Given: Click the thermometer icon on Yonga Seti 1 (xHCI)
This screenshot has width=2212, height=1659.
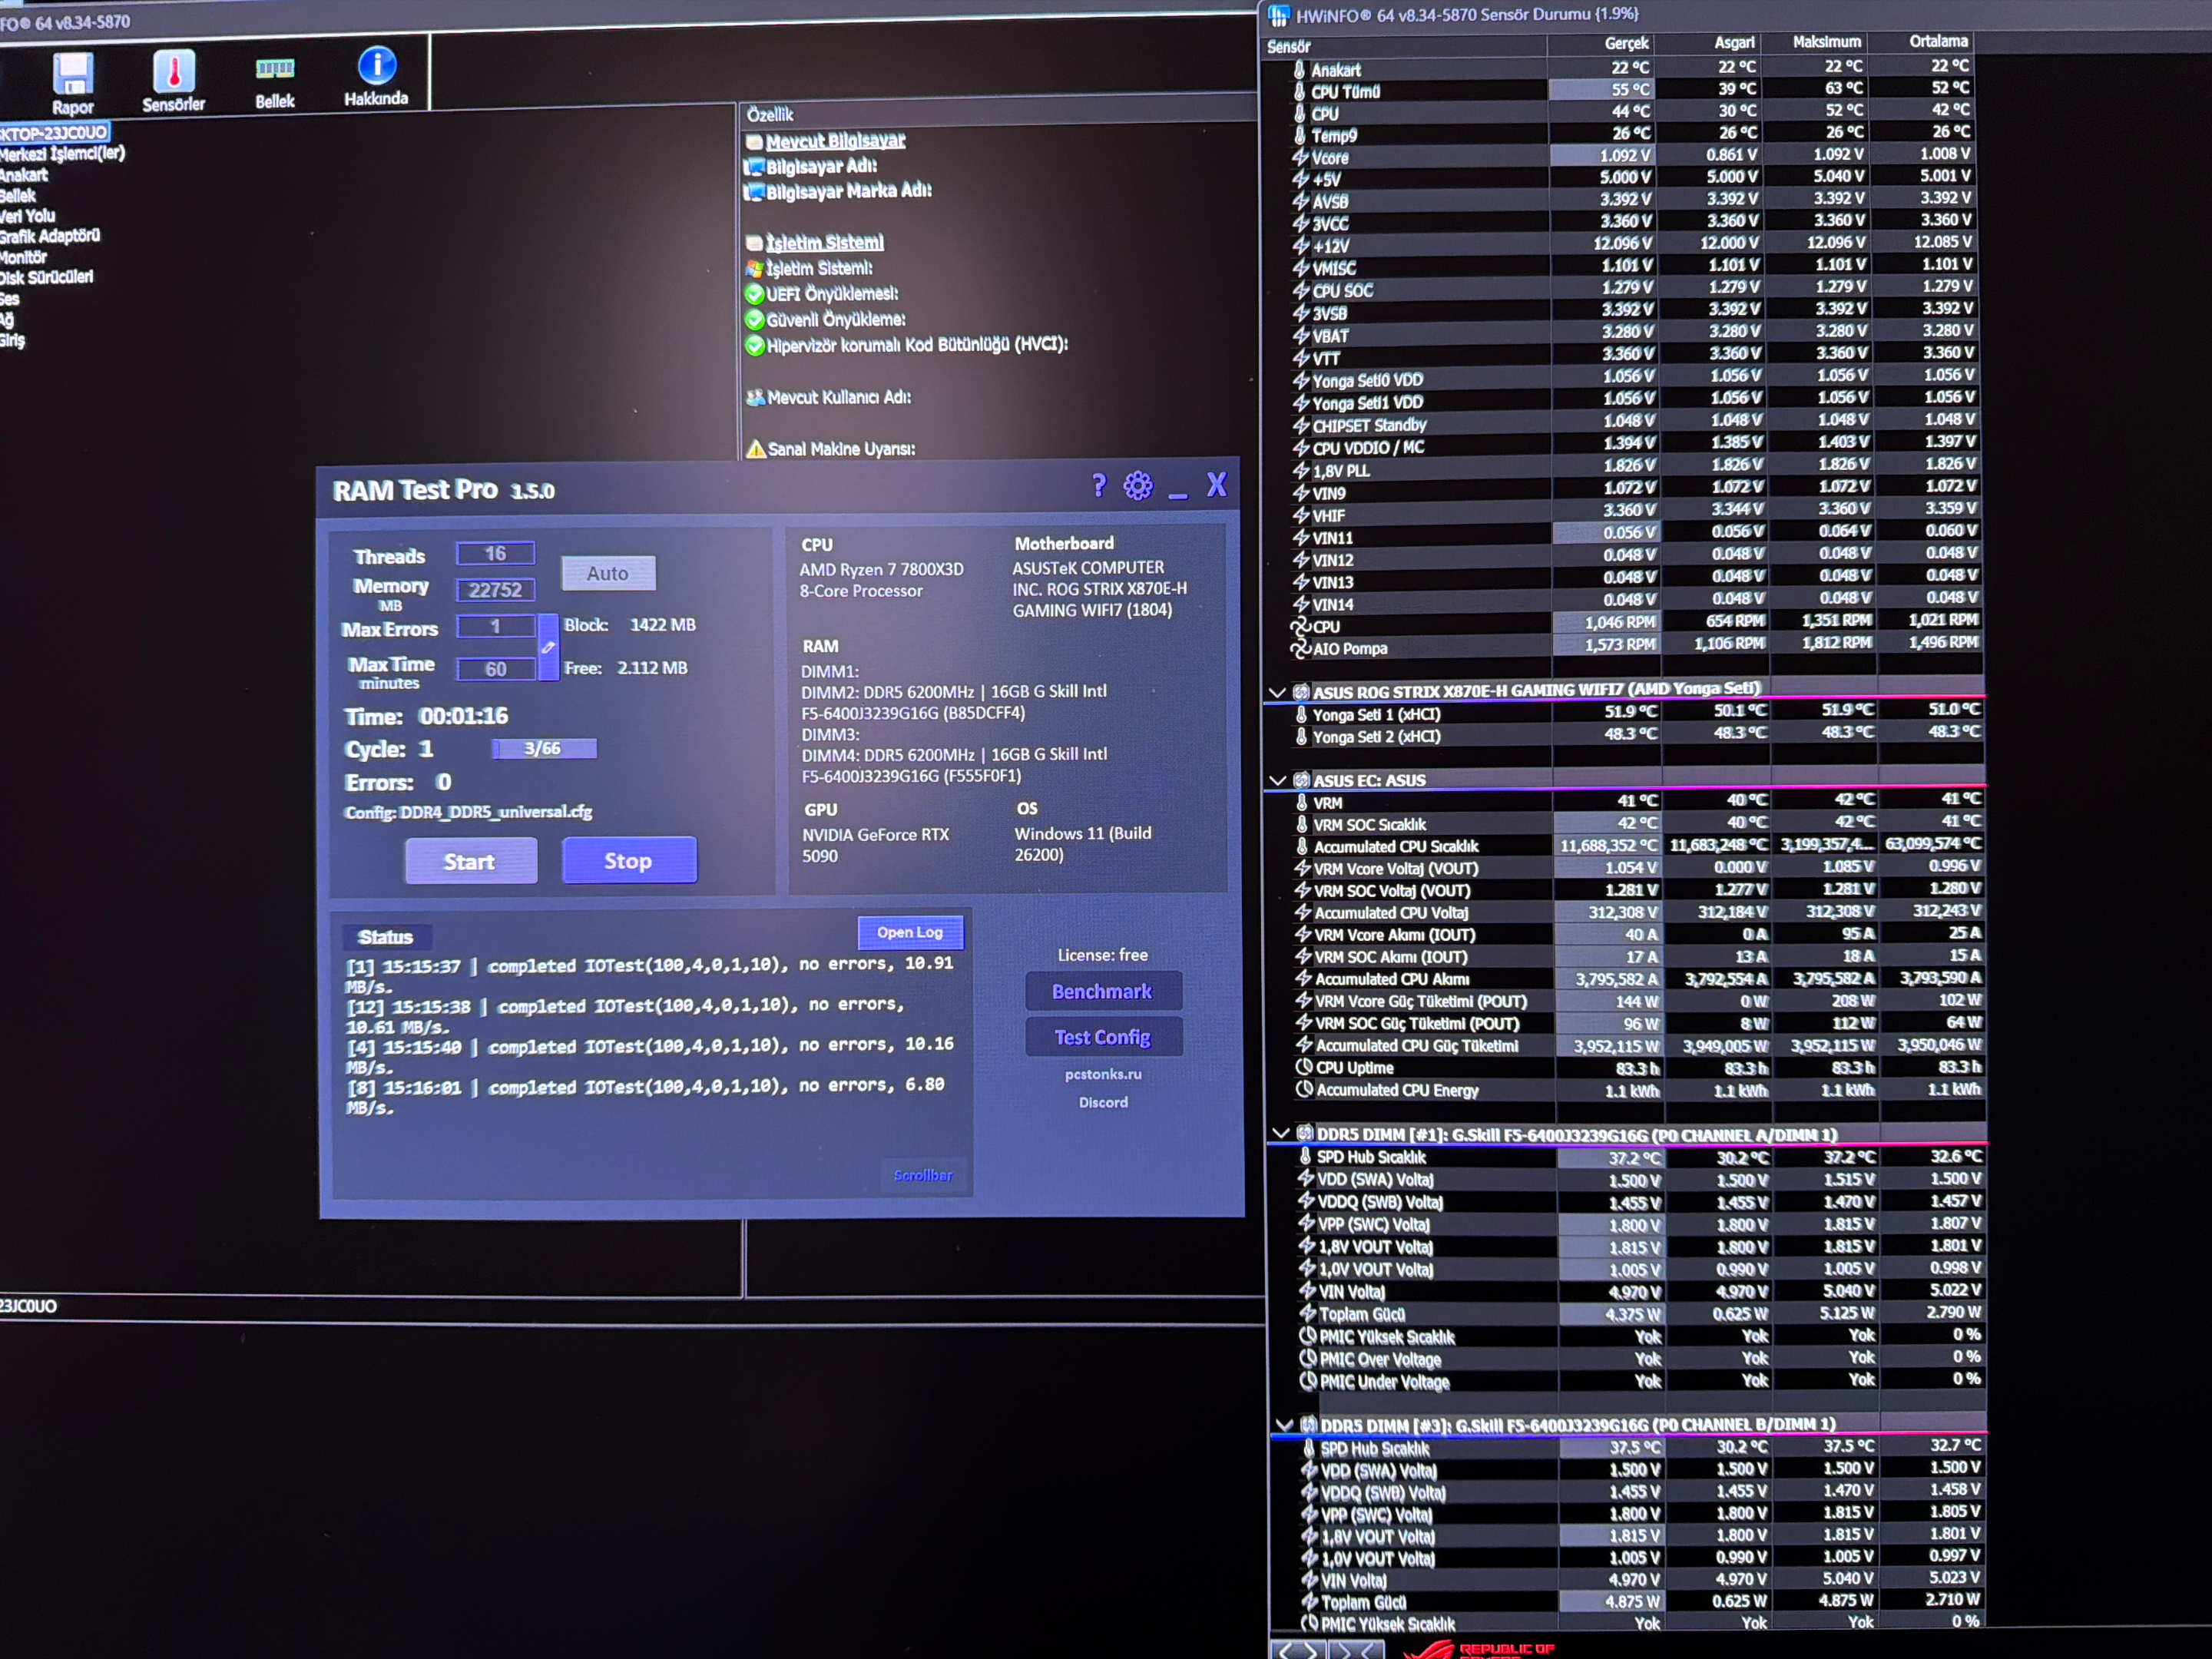Looking at the screenshot, I should click(x=1301, y=715).
